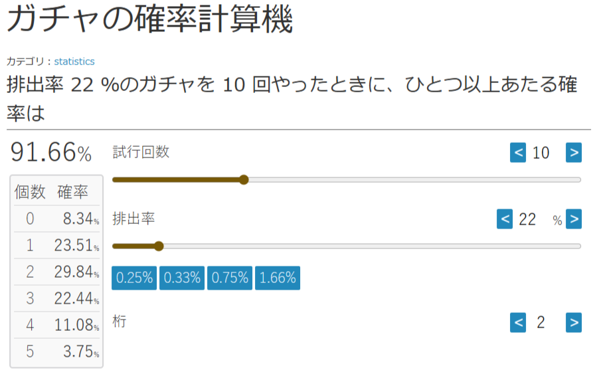Click the 試行回数 slider handle
Screen dimensions: 595x372
point(244,179)
